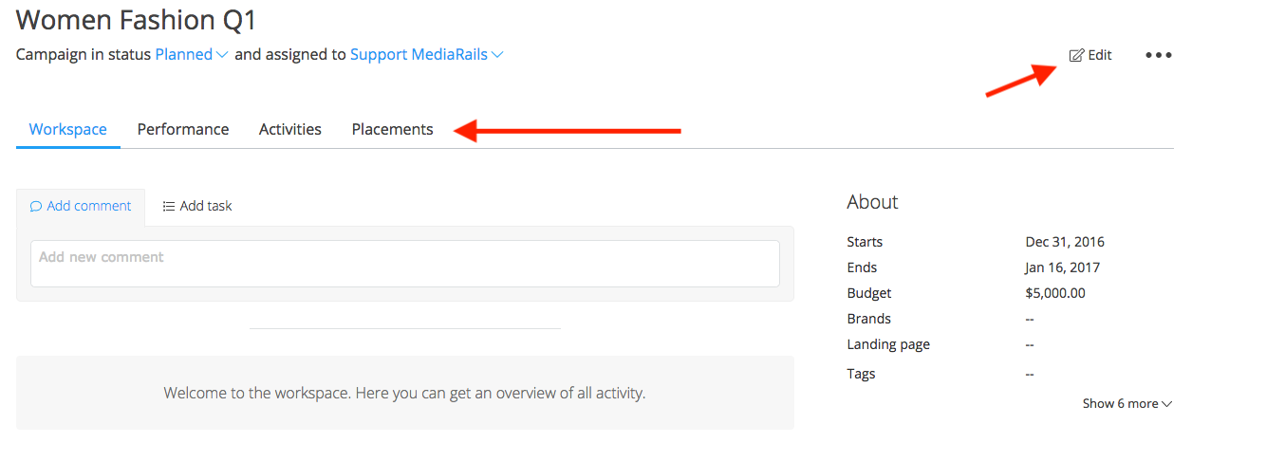Switch to the Add task tab

tap(197, 206)
